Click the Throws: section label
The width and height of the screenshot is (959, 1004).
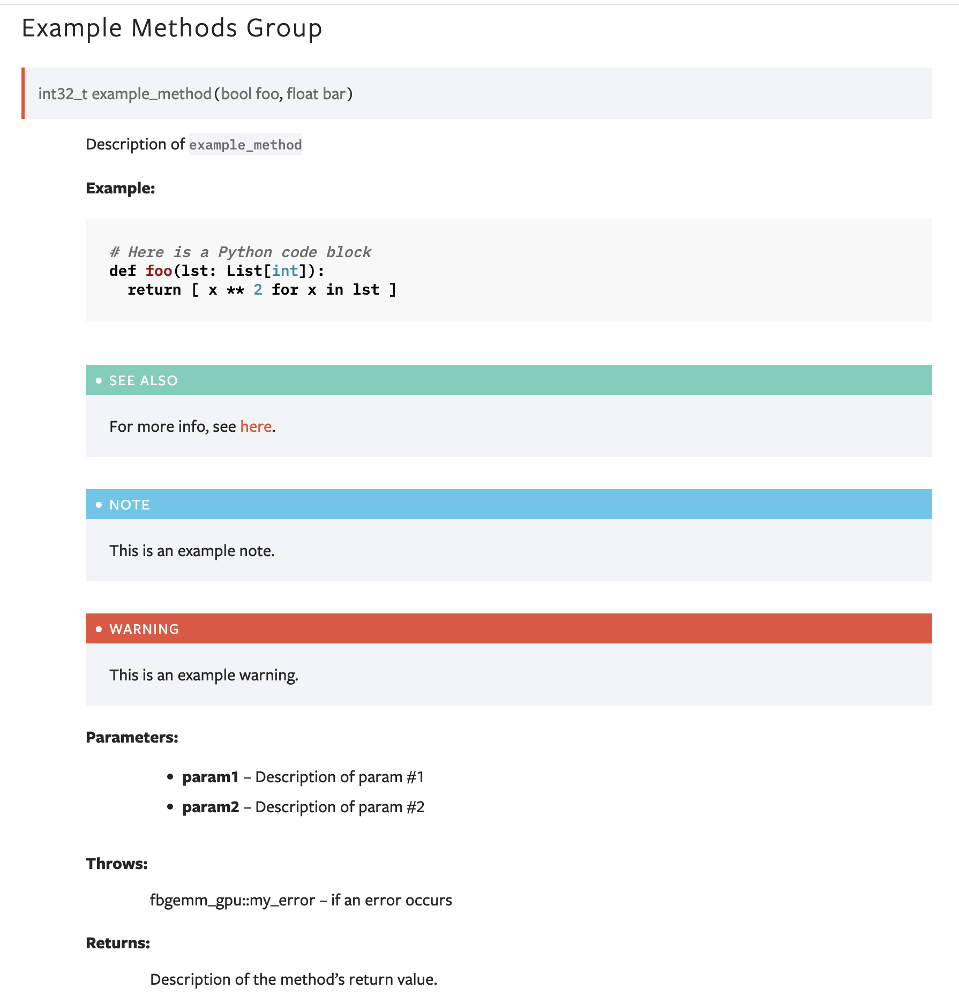117,864
